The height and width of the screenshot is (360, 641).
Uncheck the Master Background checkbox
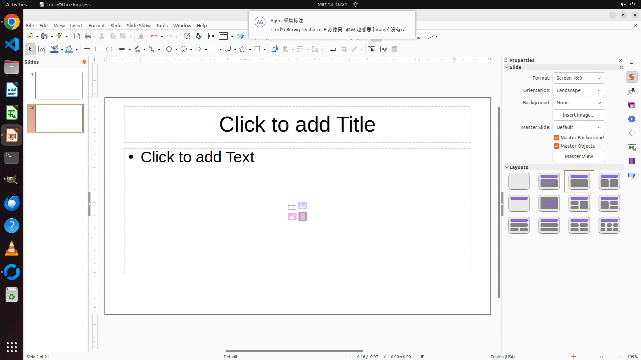click(557, 138)
